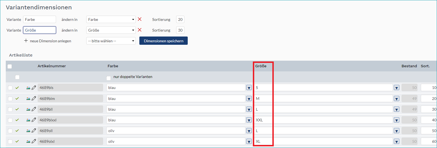Screen dimensions: 437x148
Task: Click the image icon for article 4689blm
Action: point(28,99)
